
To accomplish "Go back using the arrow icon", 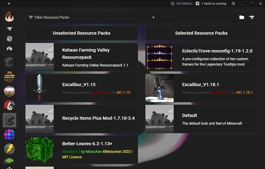I will pyautogui.click(x=9, y=3).
